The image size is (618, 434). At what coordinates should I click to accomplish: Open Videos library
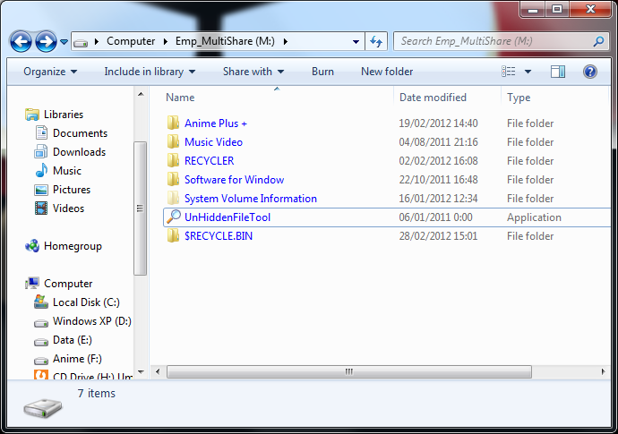click(68, 208)
